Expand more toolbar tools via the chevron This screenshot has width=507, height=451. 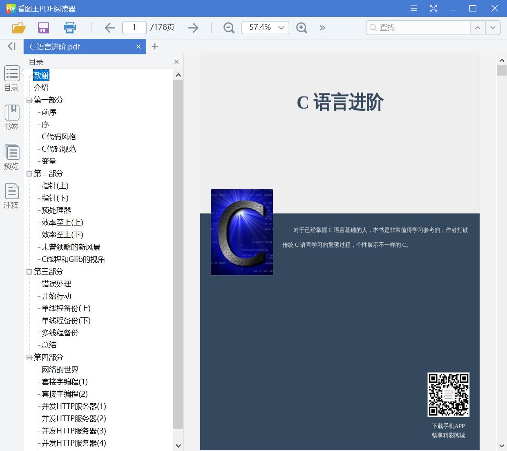[322, 27]
